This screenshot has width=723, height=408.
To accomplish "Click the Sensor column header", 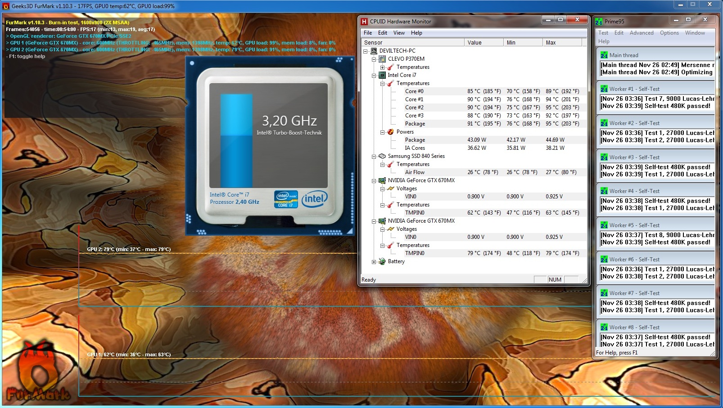I will click(x=413, y=43).
